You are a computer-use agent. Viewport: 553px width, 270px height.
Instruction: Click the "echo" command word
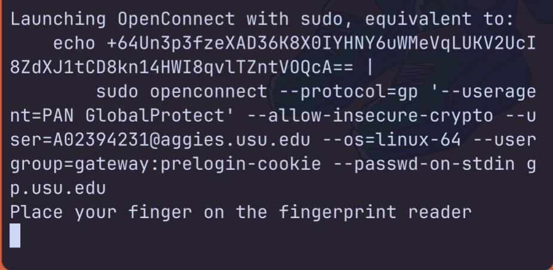(x=74, y=44)
